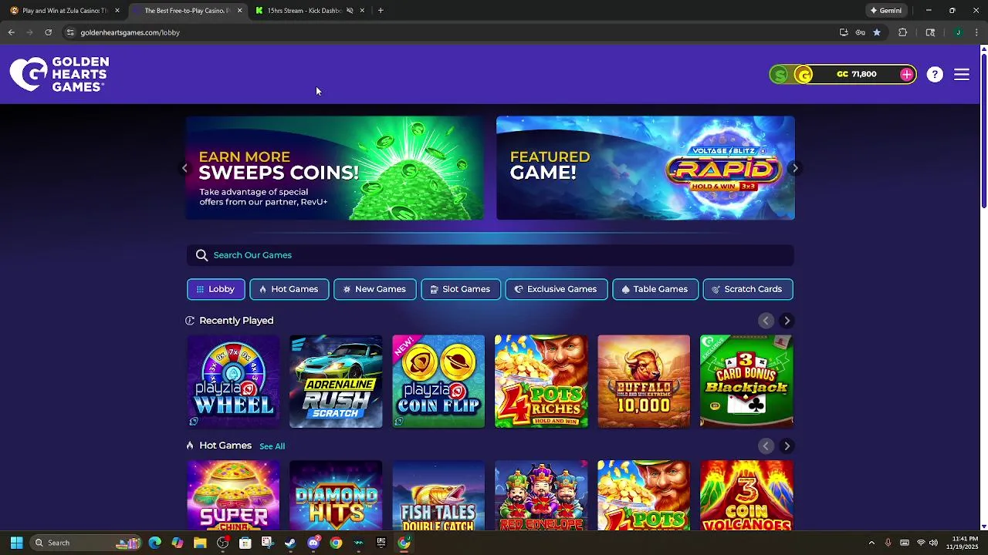
Task: Click the pink plus buy coins icon
Action: [x=906, y=74]
